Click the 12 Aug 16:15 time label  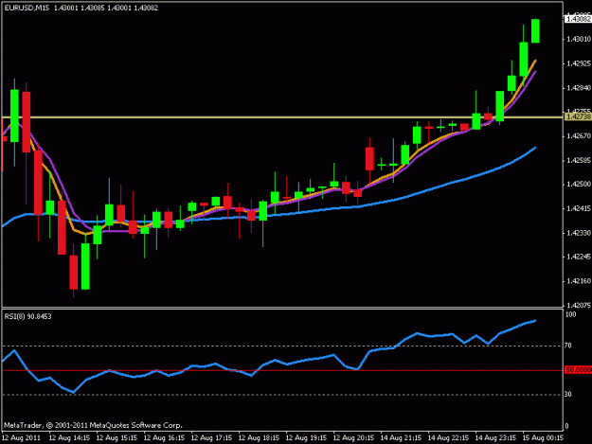click(x=164, y=438)
